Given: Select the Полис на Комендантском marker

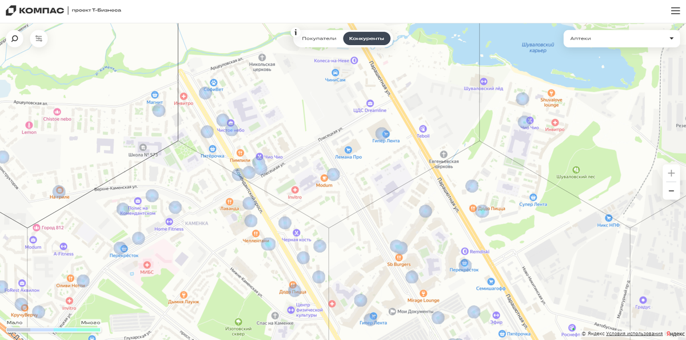Looking at the screenshot, I should pos(138,201).
